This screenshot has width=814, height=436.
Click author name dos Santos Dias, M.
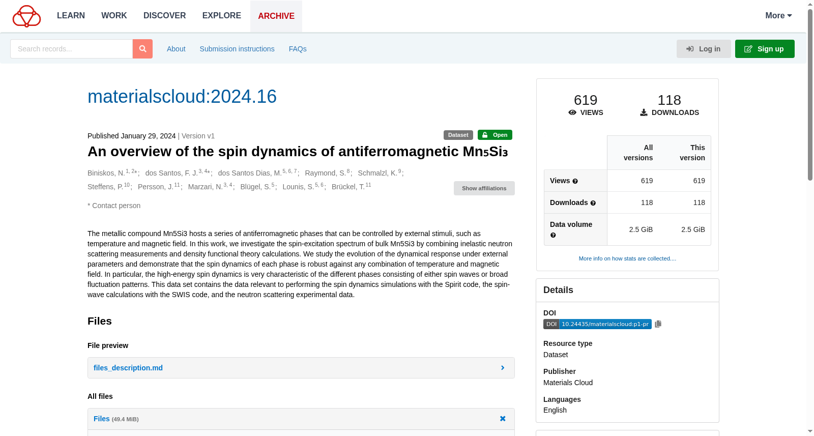click(x=250, y=173)
